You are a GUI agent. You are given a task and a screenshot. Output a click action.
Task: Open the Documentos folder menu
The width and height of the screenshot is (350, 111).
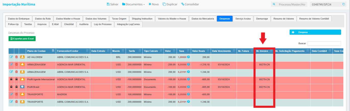133,4
